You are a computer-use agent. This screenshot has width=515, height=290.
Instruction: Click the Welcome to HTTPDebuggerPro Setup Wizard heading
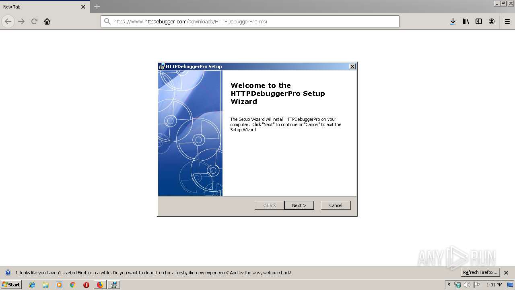coord(278,93)
